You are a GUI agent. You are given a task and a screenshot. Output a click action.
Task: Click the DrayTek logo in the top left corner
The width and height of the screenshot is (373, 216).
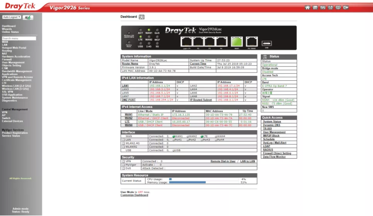point(20,6)
